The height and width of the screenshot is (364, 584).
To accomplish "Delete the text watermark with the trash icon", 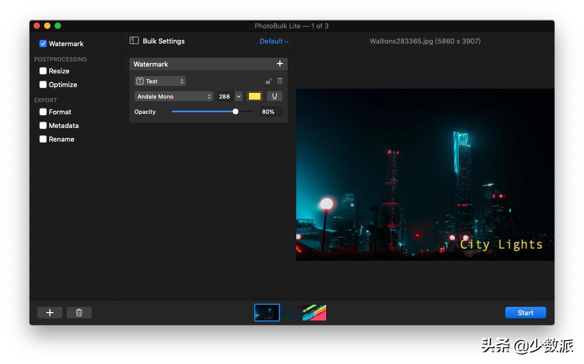I will [x=280, y=81].
